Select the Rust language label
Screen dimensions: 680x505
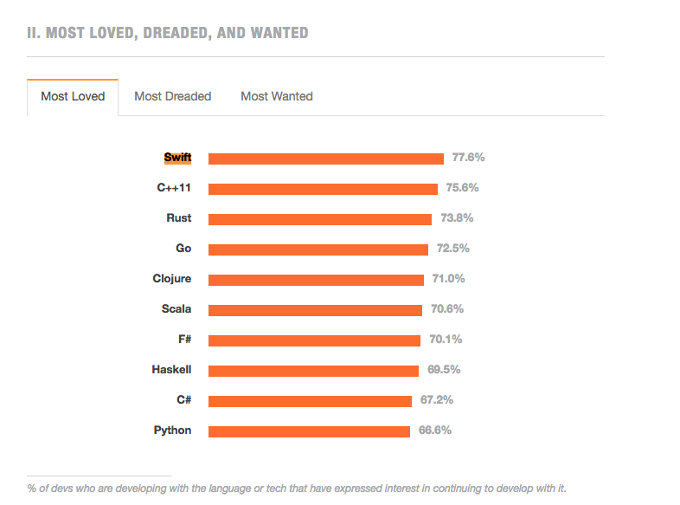[x=179, y=218]
